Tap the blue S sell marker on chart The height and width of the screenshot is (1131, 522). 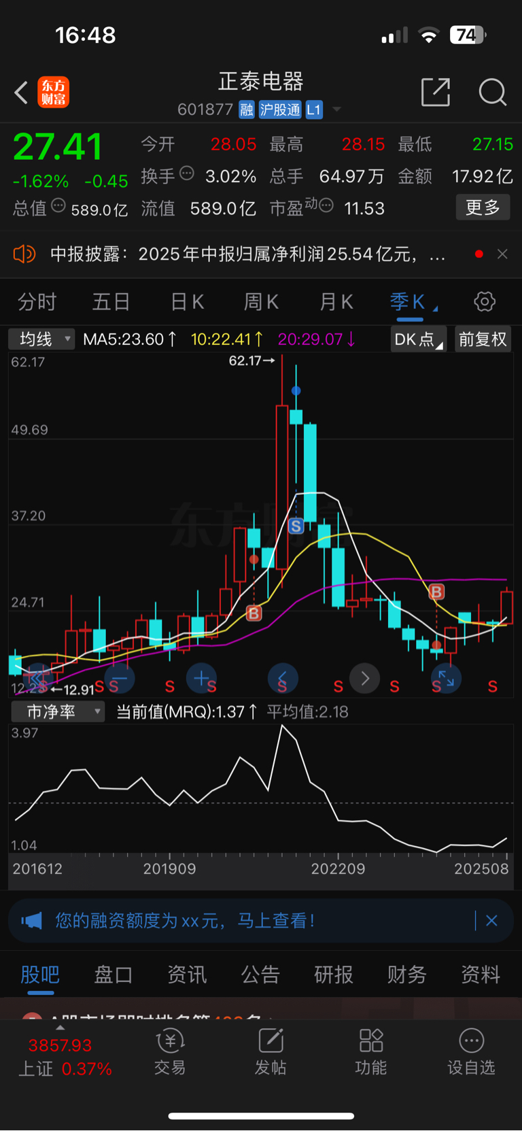point(296,526)
